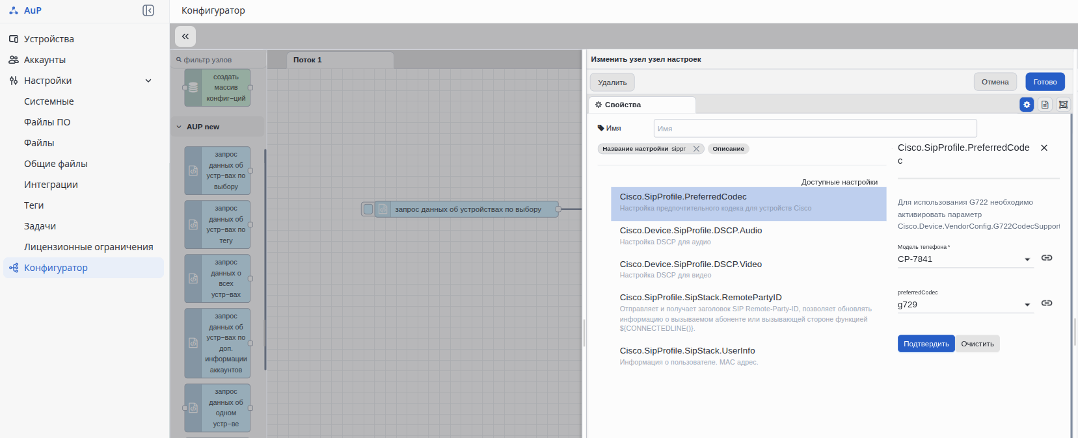Click the AuP logo icon
The width and height of the screenshot is (1078, 438).
[x=14, y=10]
